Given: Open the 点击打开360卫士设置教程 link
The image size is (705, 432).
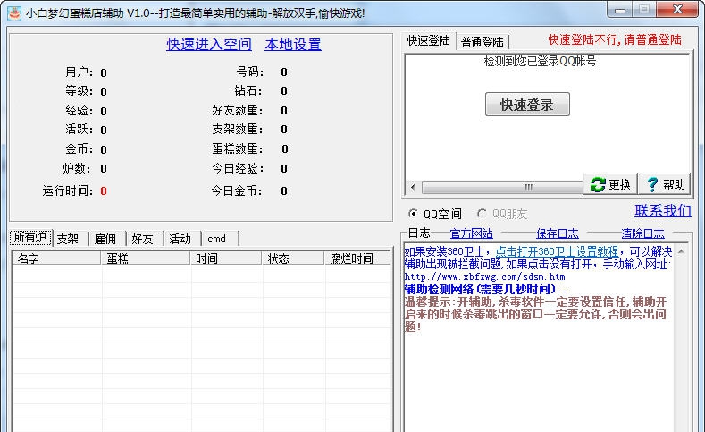Looking at the screenshot, I should [x=557, y=251].
